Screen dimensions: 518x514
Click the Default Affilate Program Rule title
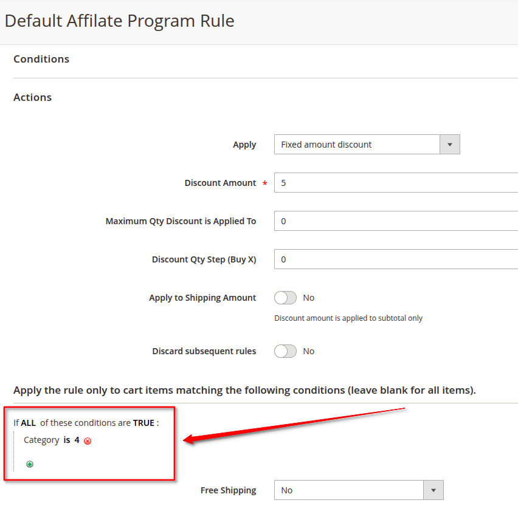(120, 21)
